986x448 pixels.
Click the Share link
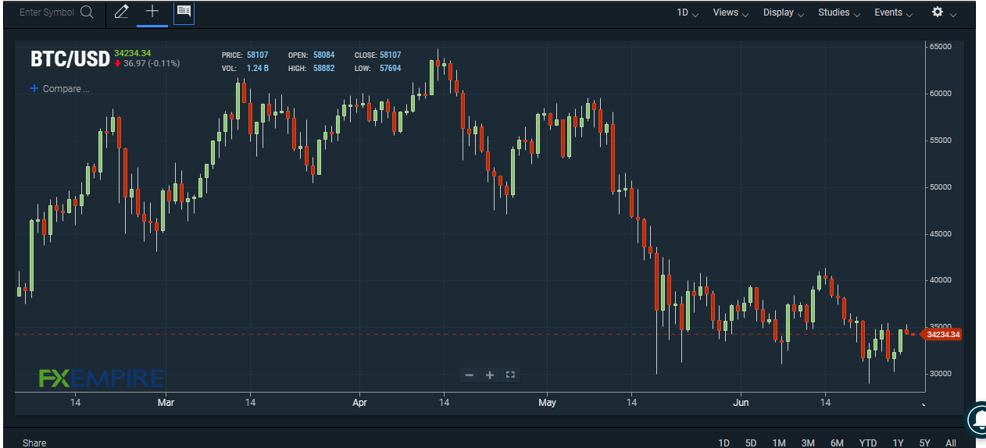[x=34, y=443]
